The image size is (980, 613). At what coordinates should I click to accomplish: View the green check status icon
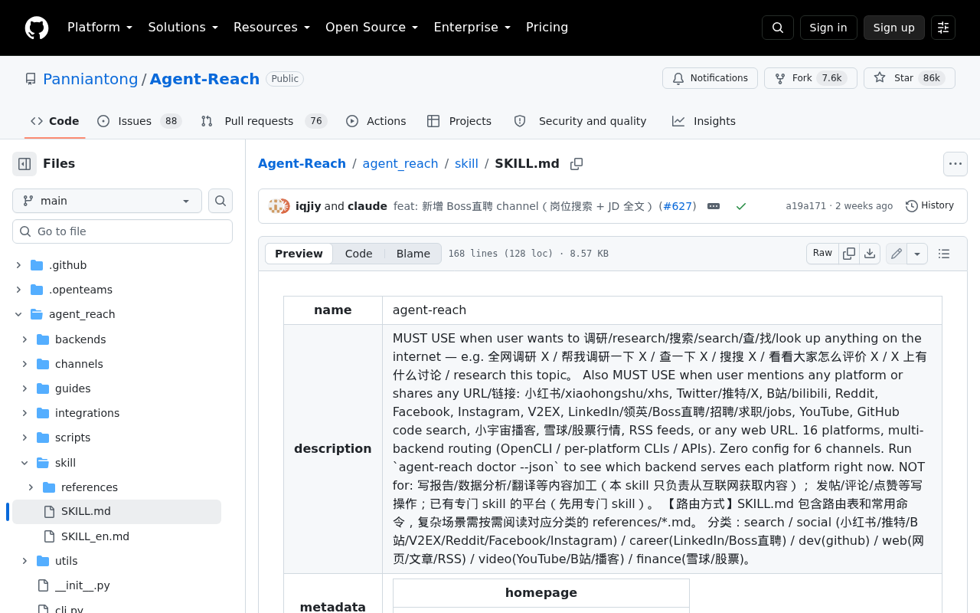(x=741, y=206)
